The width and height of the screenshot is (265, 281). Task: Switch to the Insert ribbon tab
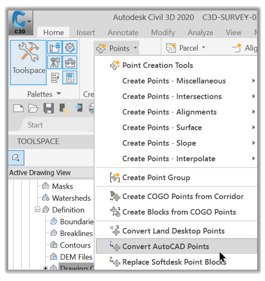[86, 33]
